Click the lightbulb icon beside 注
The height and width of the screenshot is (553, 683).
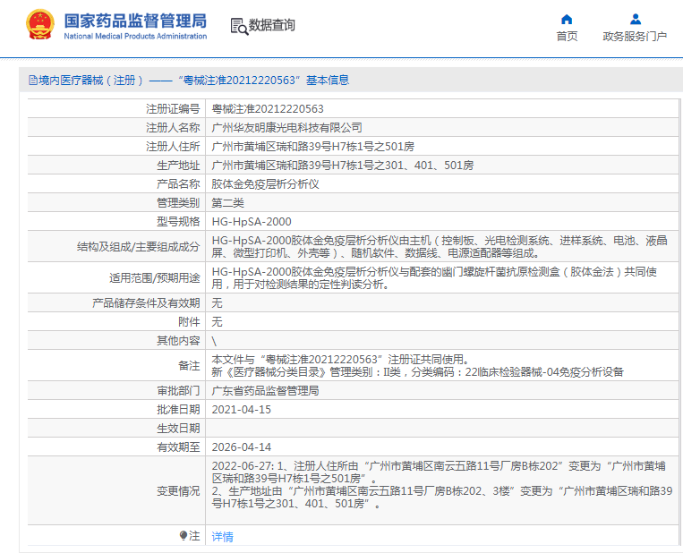click(184, 535)
